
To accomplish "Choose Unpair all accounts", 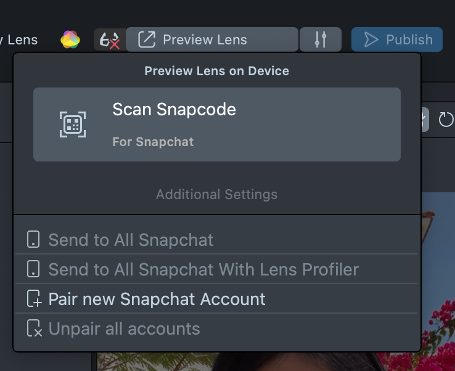I will point(124,329).
